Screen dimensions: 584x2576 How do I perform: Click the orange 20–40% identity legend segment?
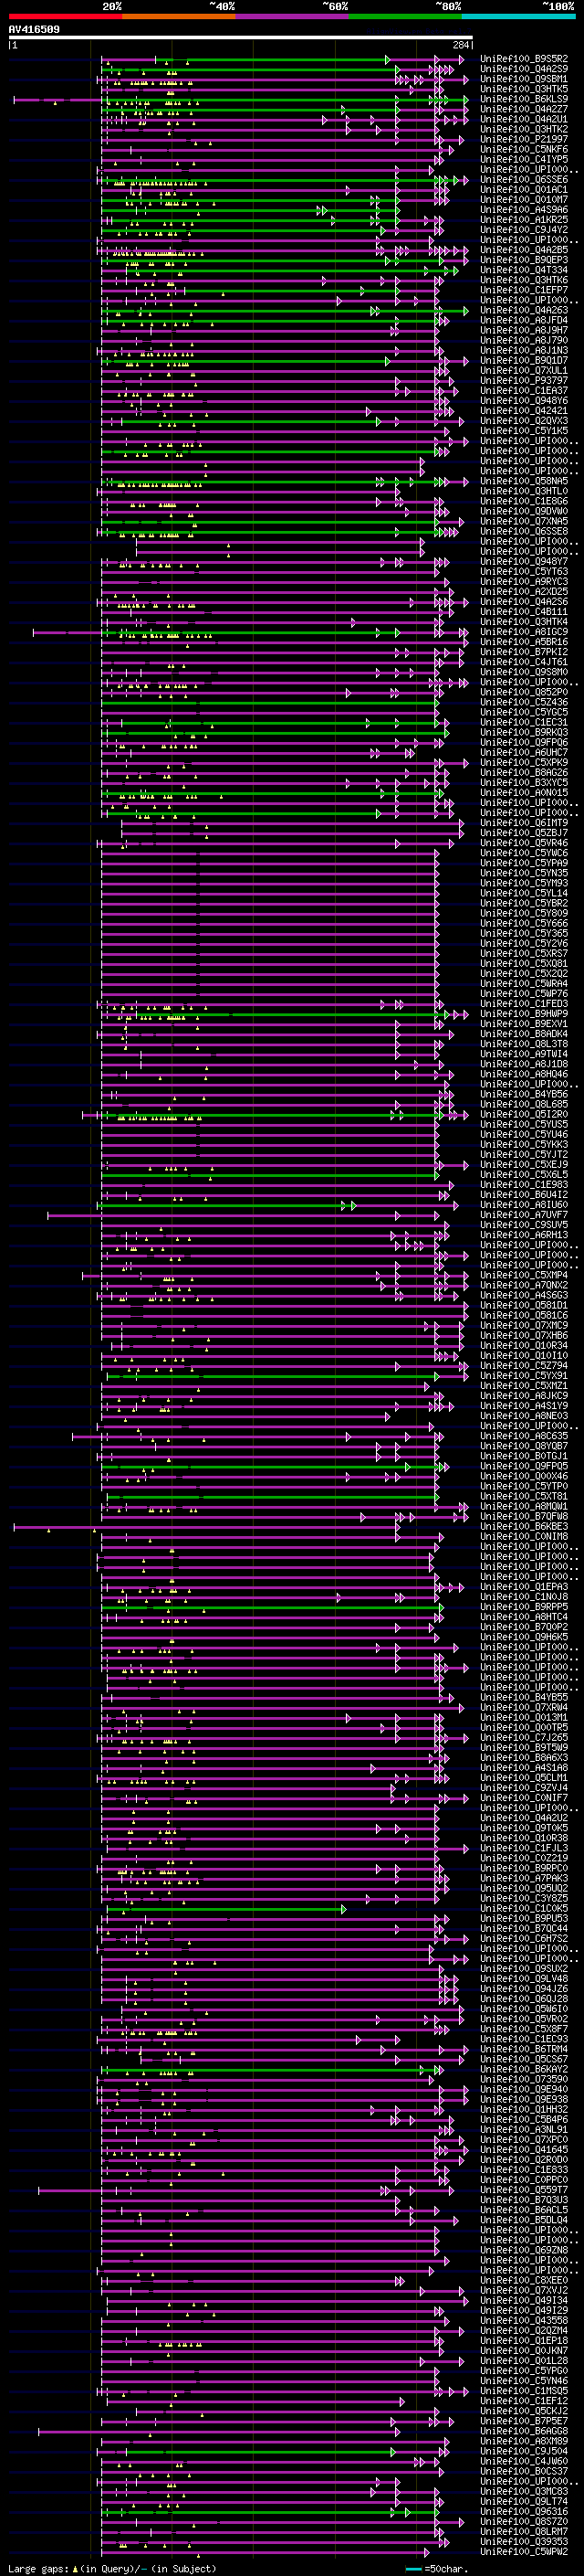click(178, 17)
